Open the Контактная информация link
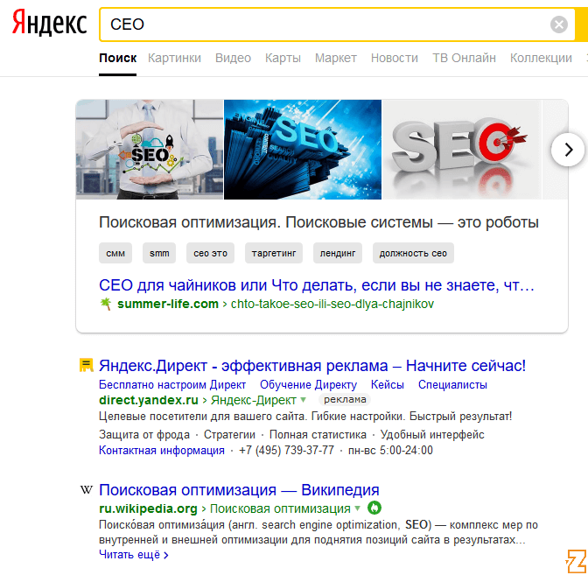 coord(162,450)
